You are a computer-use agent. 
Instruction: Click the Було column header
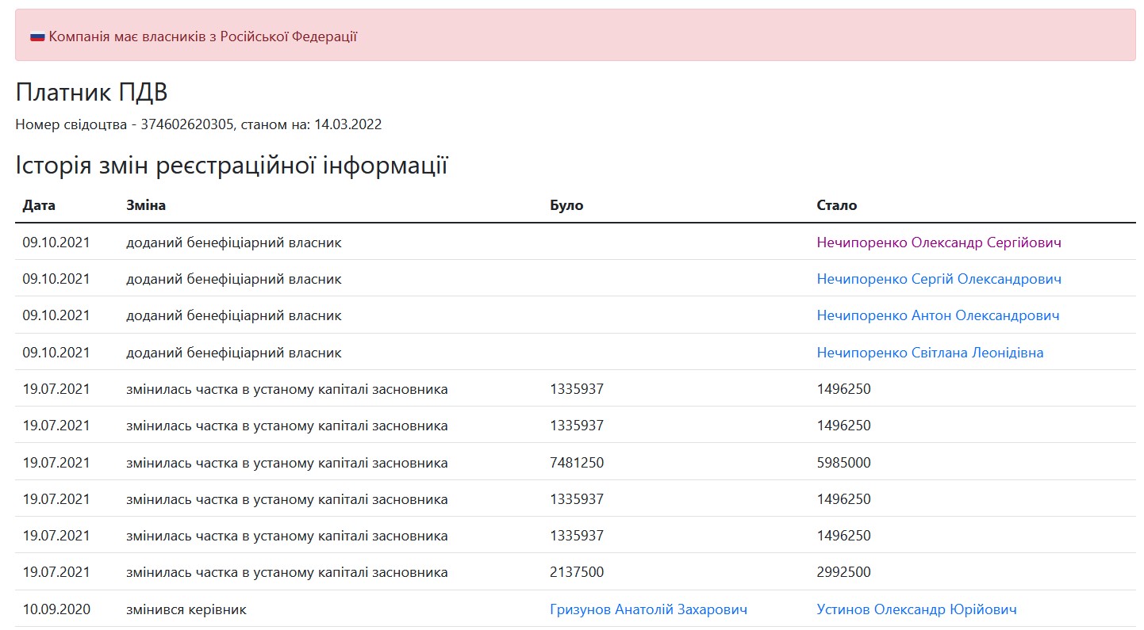[566, 205]
